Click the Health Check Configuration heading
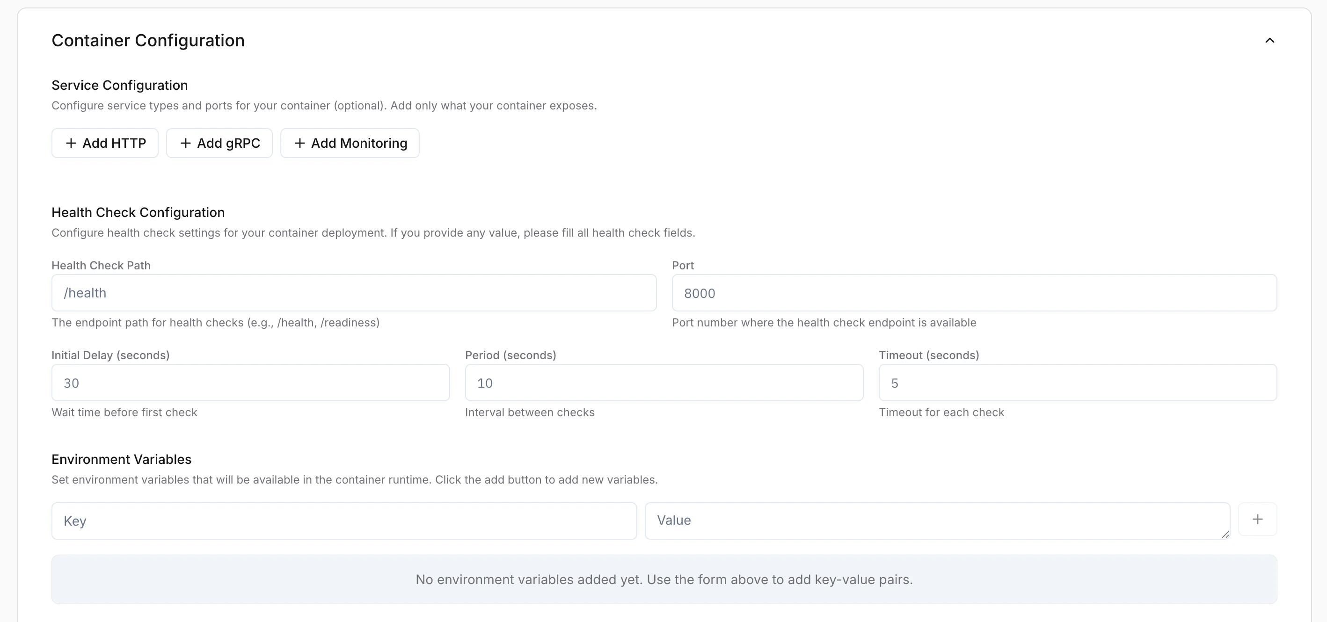Image resolution: width=1327 pixels, height=622 pixels. click(138, 212)
